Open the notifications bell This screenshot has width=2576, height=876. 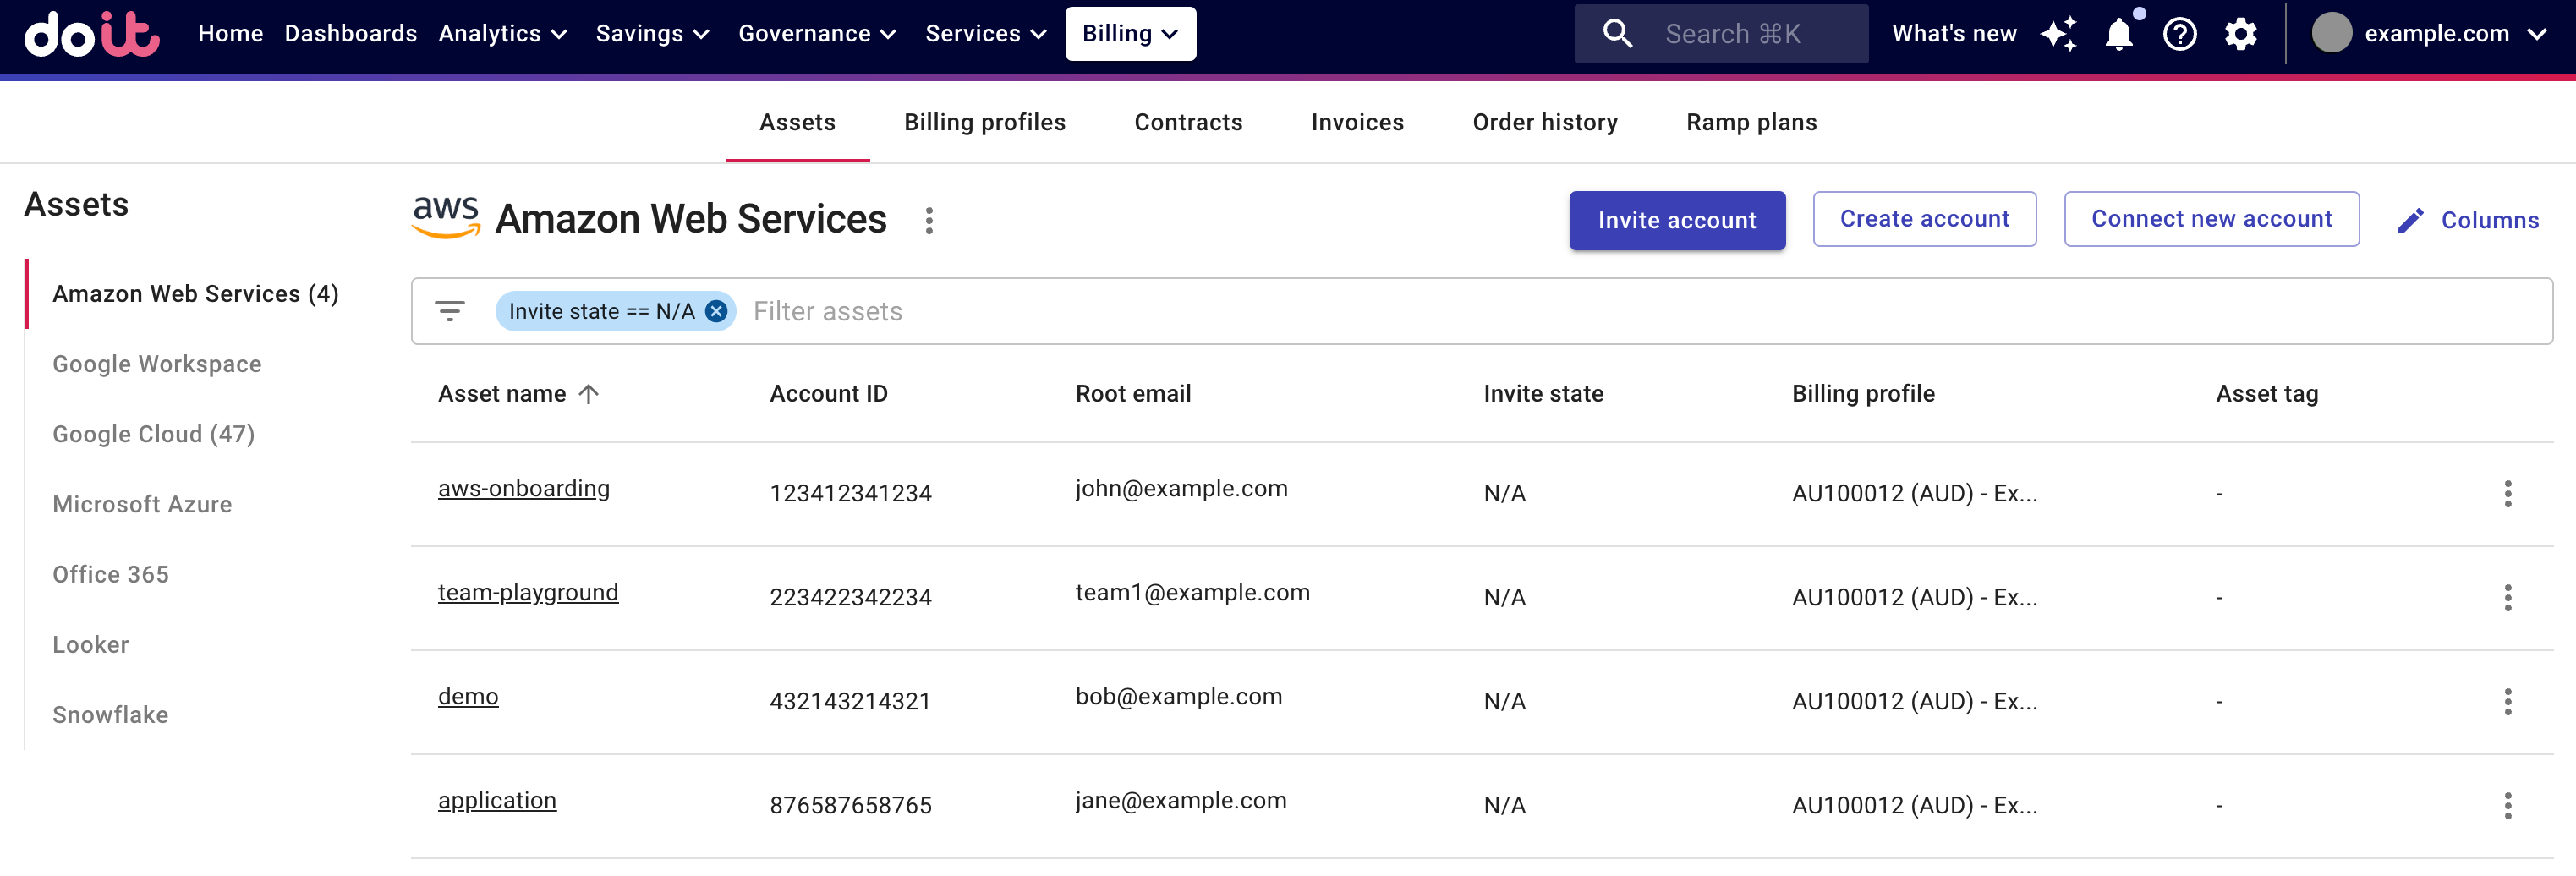[x=2119, y=34]
